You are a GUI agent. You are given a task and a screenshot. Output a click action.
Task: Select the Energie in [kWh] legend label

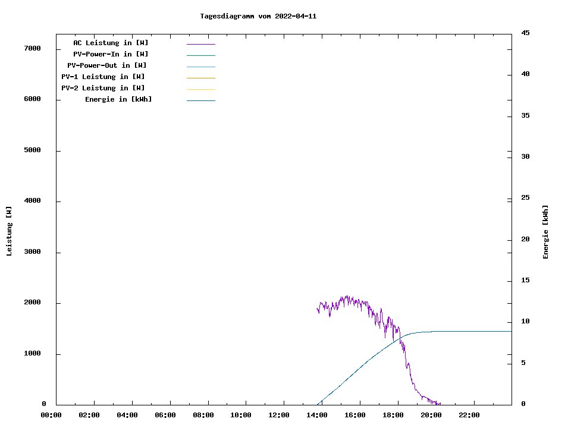pyautogui.click(x=118, y=99)
